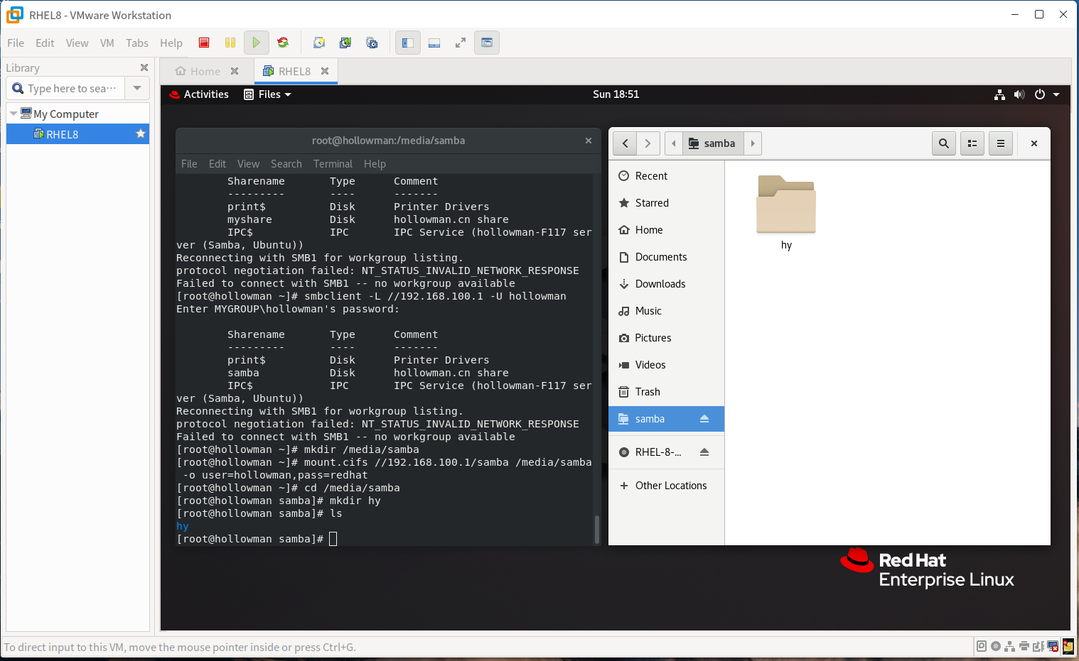This screenshot has height=661, width=1079.
Task: Open Trash in Files sidebar
Action: [x=666, y=392]
